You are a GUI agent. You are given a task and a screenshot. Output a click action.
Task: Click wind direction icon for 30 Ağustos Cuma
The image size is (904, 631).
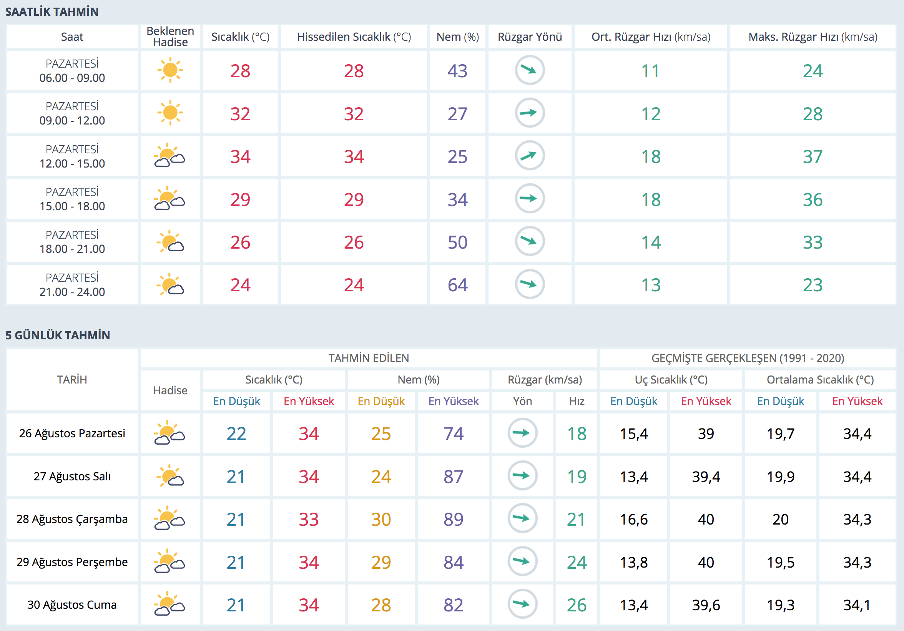[522, 604]
